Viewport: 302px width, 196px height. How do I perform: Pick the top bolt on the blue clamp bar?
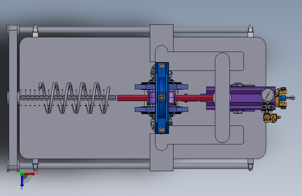pyautogui.click(x=162, y=66)
